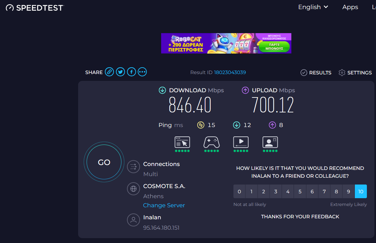Rate recommendation as 1
The width and height of the screenshot is (376, 243).
tap(251, 191)
